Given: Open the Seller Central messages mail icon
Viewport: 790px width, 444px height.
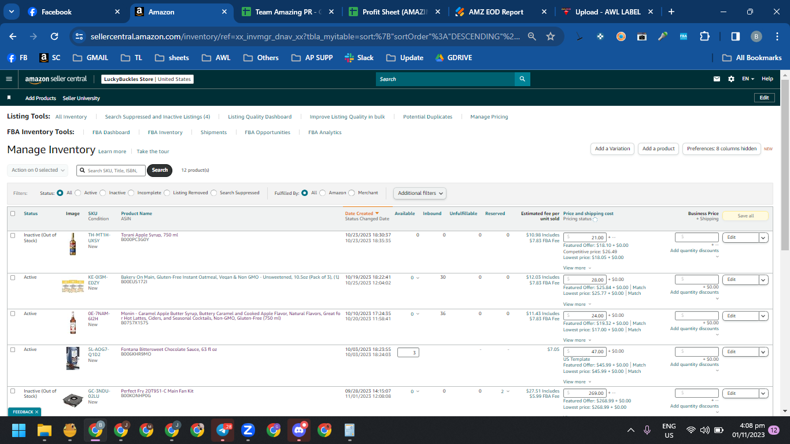Looking at the screenshot, I should [717, 79].
